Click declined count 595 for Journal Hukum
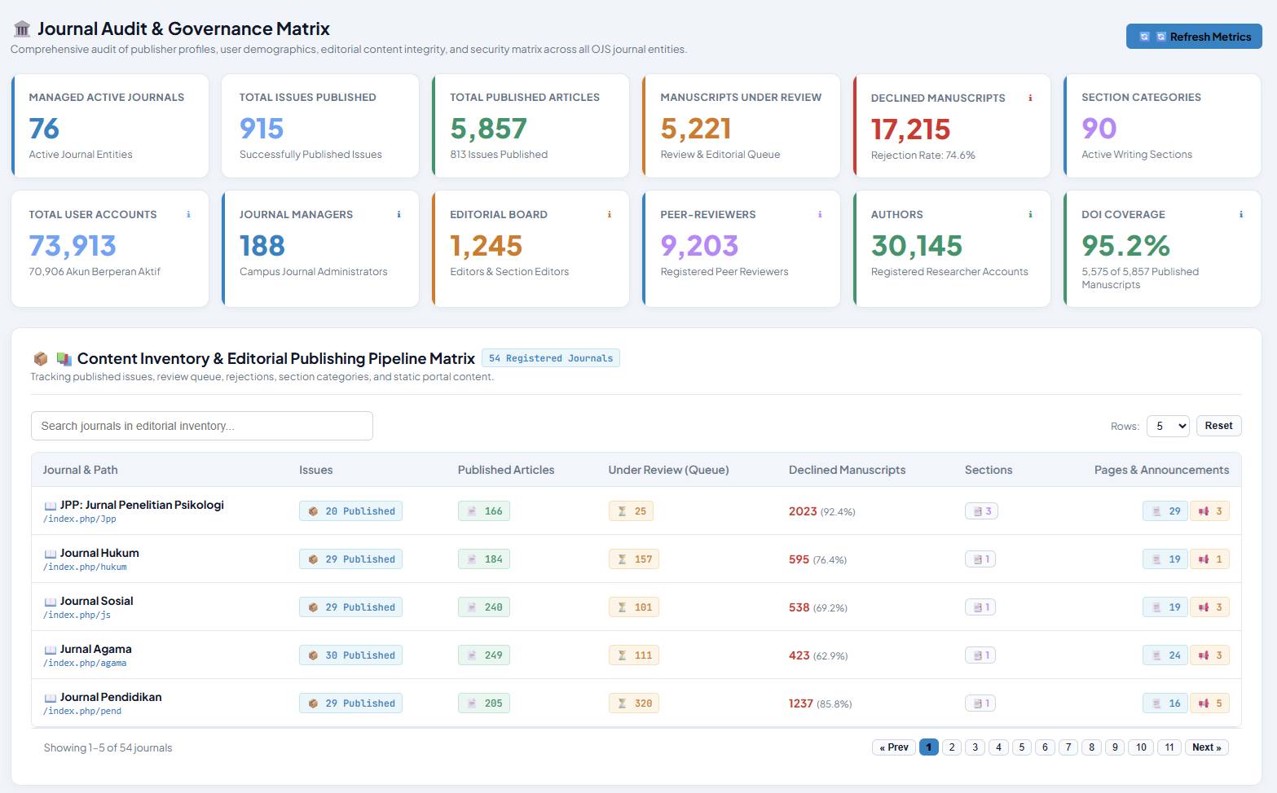 (x=799, y=559)
